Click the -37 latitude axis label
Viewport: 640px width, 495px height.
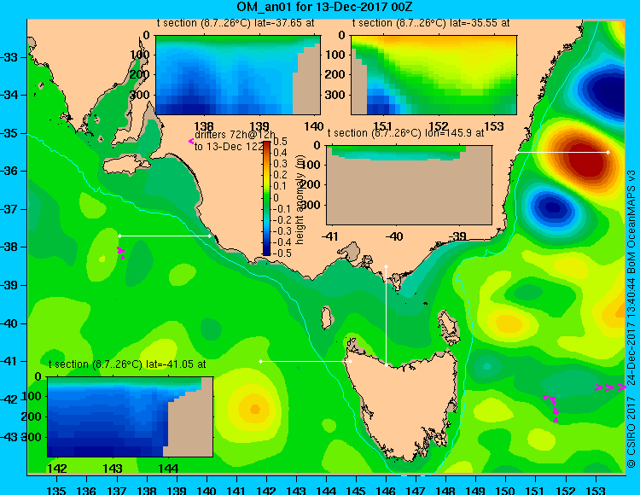9,209
